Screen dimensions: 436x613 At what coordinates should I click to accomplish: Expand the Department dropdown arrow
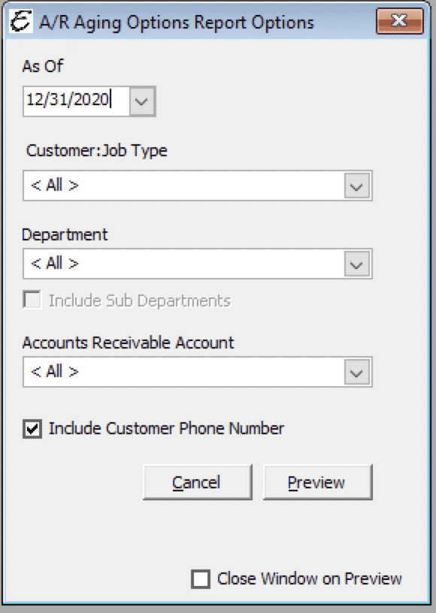(357, 264)
